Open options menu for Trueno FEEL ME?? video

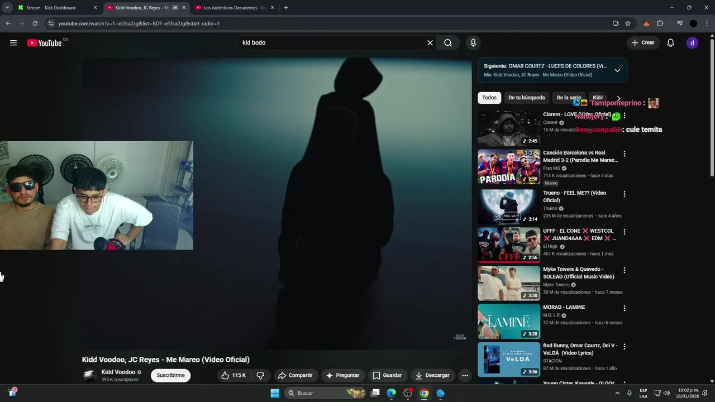point(625,194)
